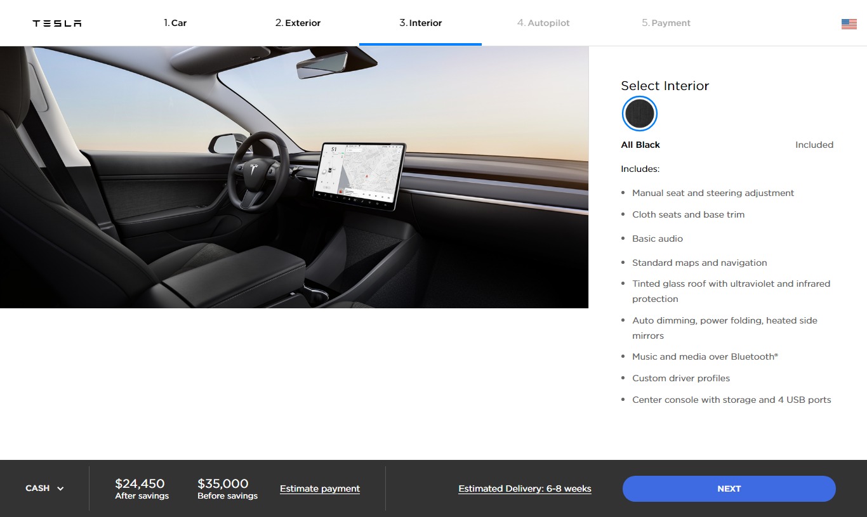This screenshot has width=867, height=517.
Task: Click 'Center console with storage' item
Action: pos(732,400)
